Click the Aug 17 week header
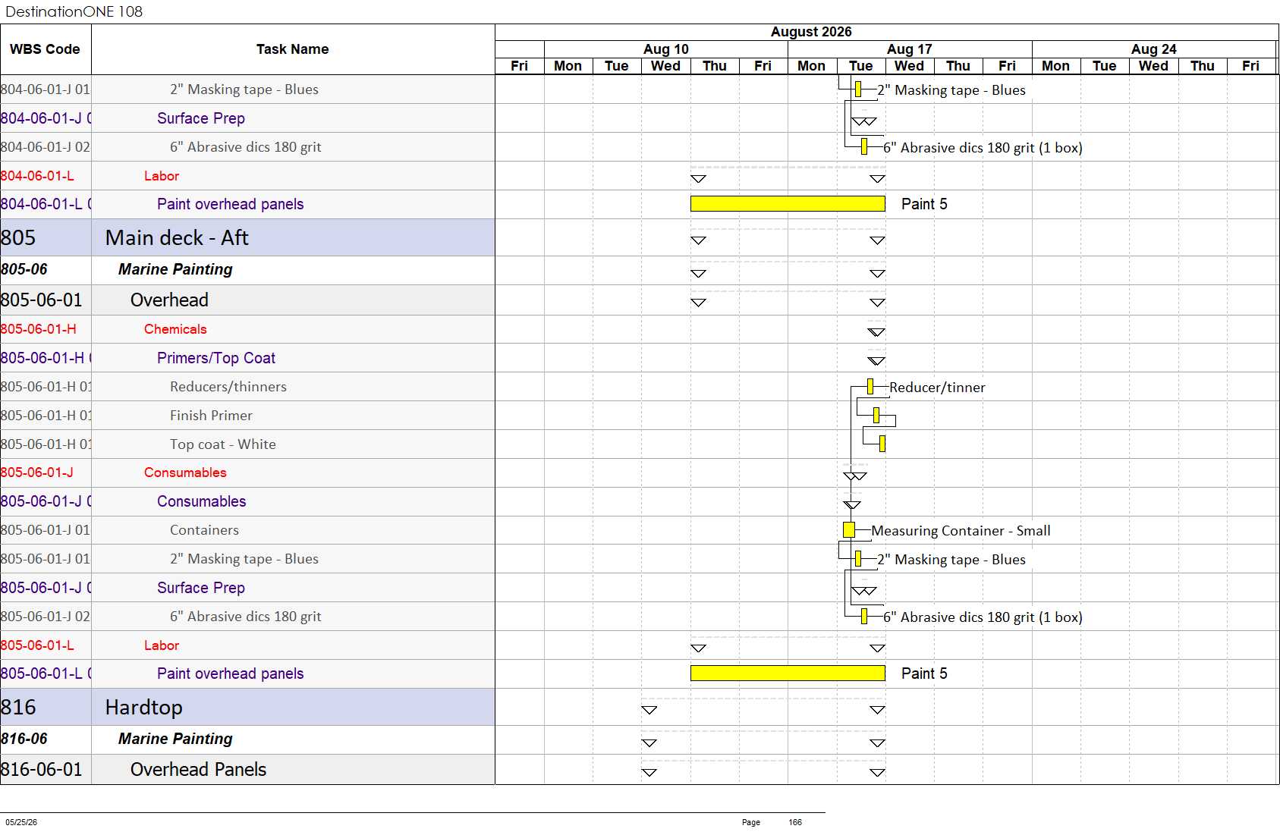The image size is (1280, 832). pos(910,49)
